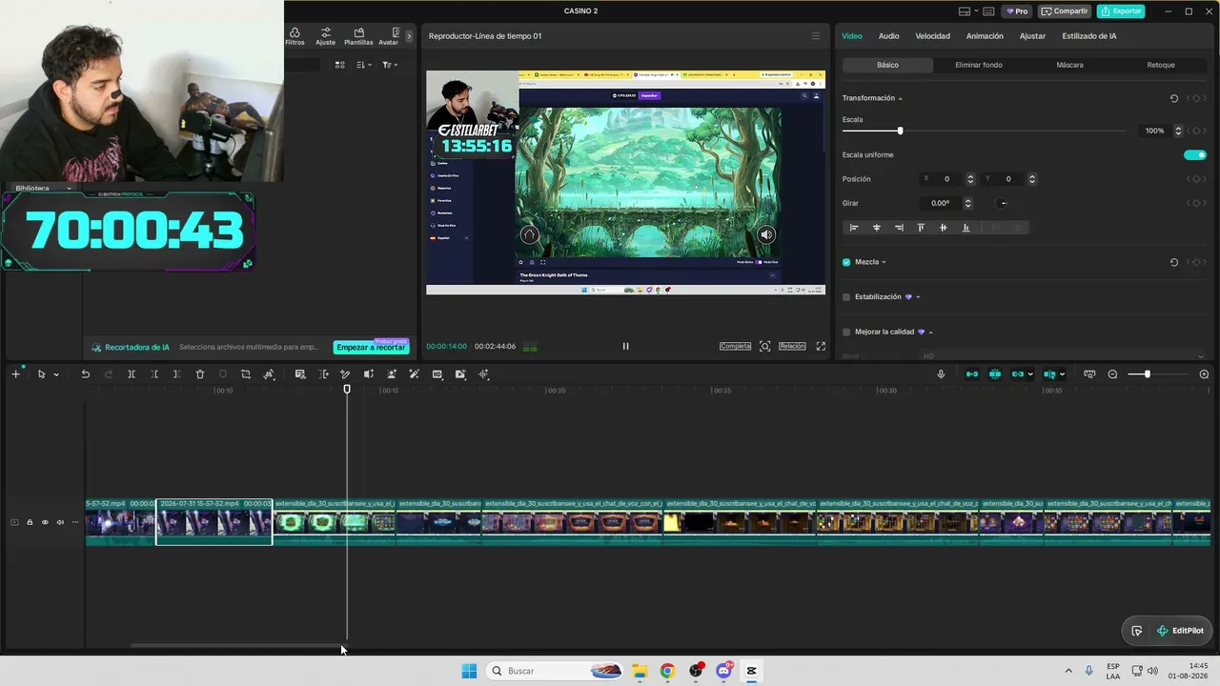Uncheck the Mezcla checkbox
The image size is (1220, 686).
(846, 262)
